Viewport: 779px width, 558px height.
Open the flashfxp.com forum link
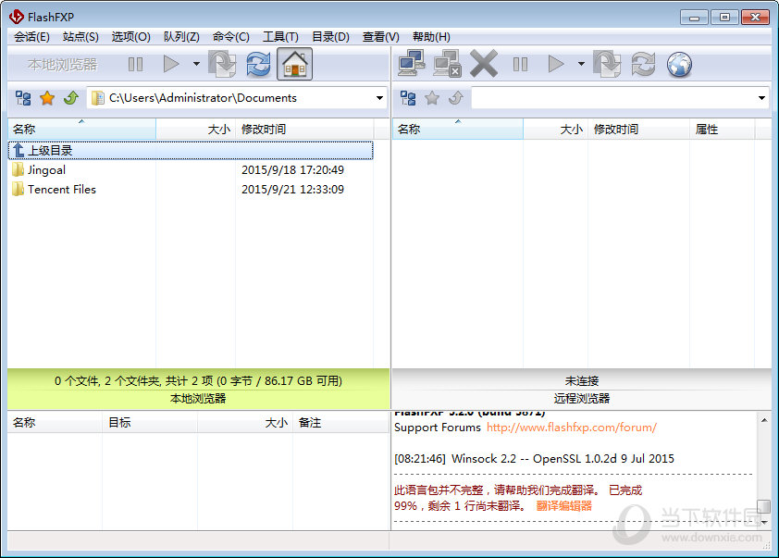coord(572,428)
